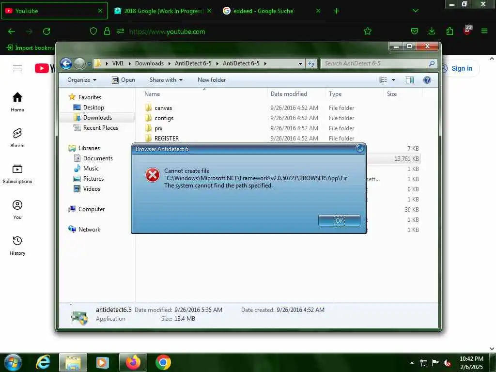Open Explorer help icon
Viewport: 496px width, 372px height.
pos(427,80)
